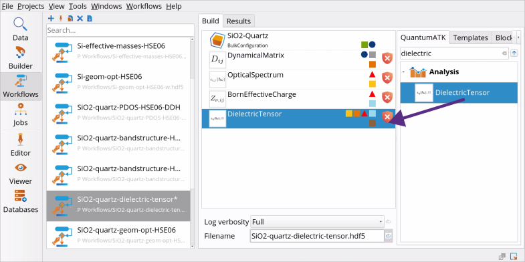The width and height of the screenshot is (525, 262).
Task: Open the View menu
Action: click(x=57, y=6)
